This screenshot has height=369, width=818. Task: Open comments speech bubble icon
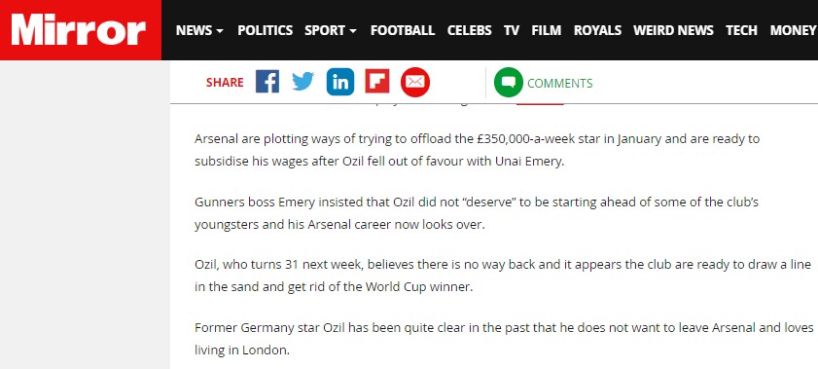point(508,83)
